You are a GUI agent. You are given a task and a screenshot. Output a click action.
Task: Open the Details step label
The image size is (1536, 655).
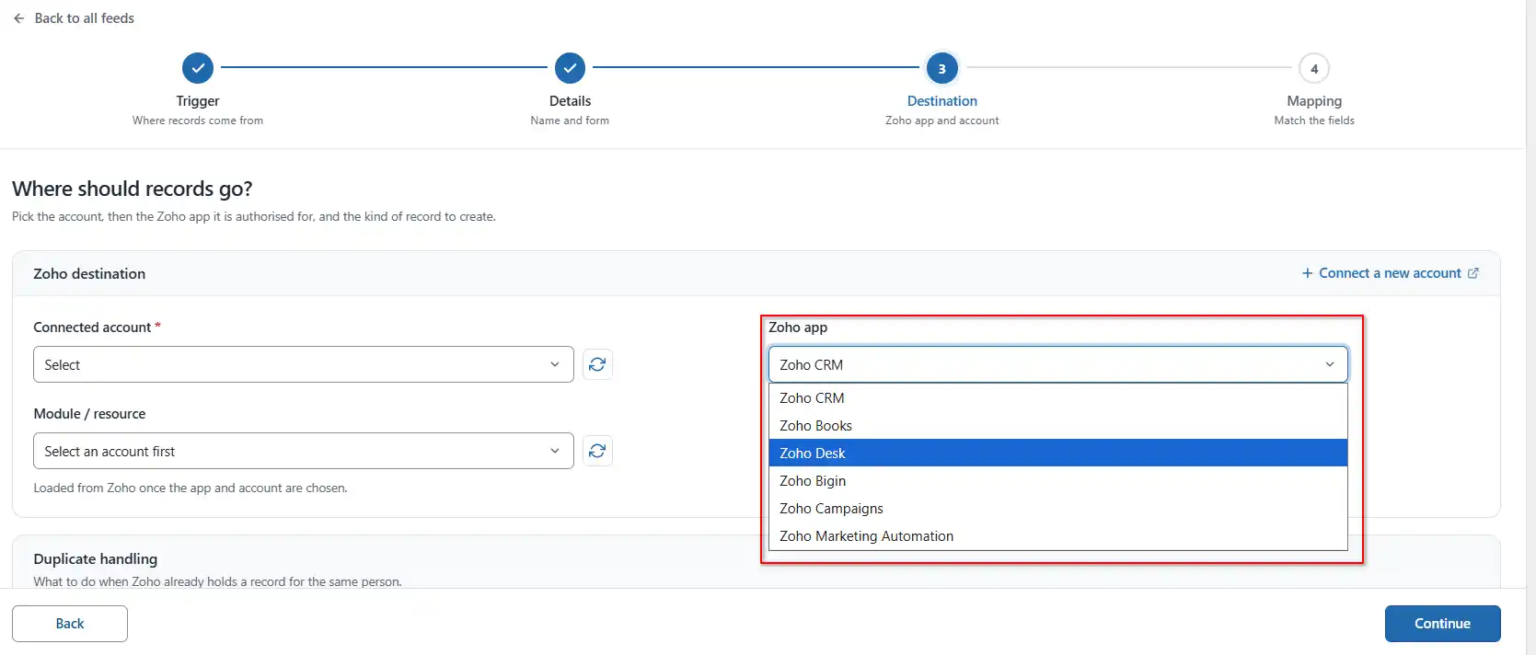570,101
